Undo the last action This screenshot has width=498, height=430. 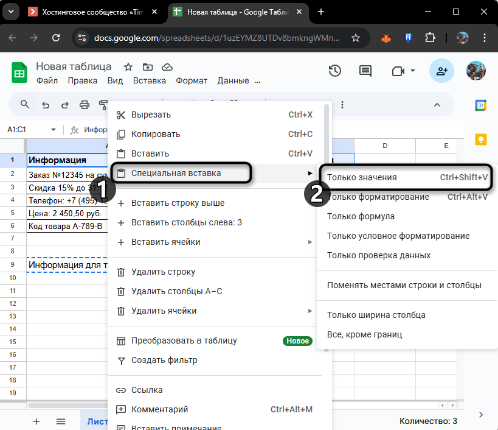coord(46,105)
